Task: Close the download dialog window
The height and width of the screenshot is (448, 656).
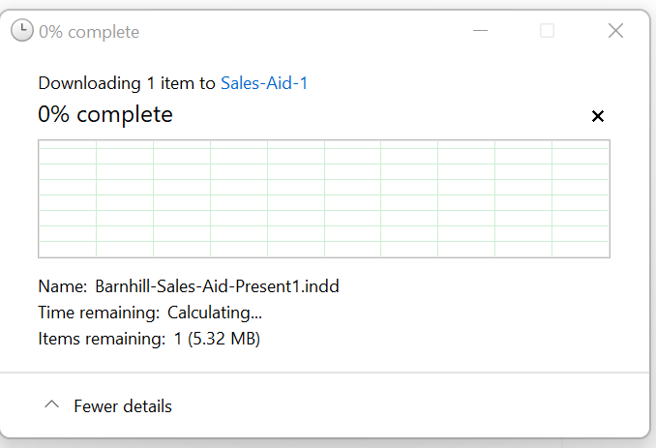Action: click(x=615, y=31)
